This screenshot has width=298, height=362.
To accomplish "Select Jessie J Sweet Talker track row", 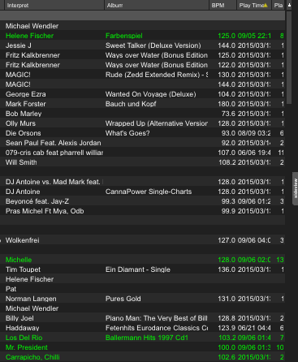I will click(x=142, y=45).
